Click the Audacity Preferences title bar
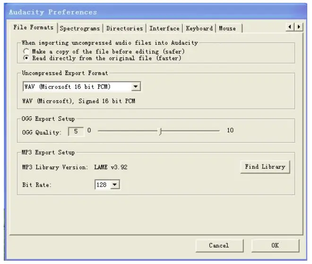 (156, 12)
